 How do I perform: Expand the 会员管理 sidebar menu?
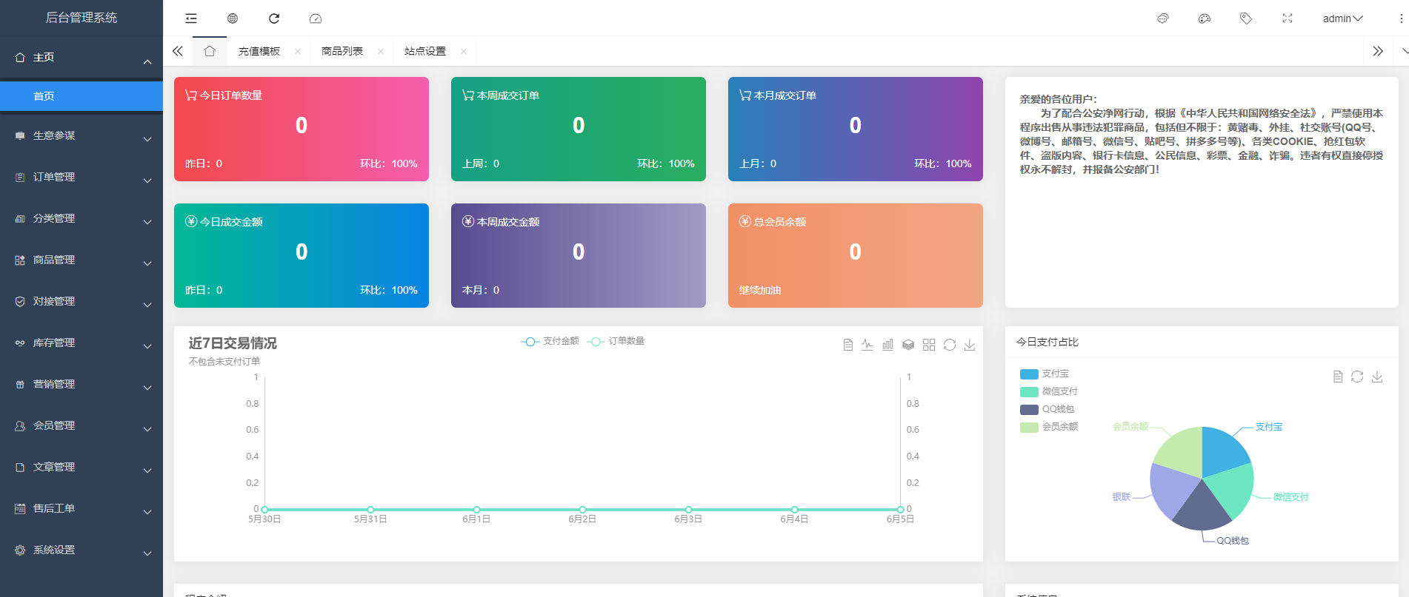81,425
